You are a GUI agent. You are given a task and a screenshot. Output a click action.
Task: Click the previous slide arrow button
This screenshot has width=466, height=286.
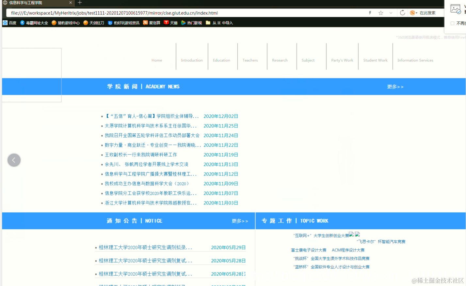14,160
